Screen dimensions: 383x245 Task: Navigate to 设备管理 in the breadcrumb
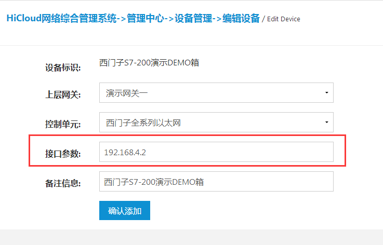tap(195, 18)
